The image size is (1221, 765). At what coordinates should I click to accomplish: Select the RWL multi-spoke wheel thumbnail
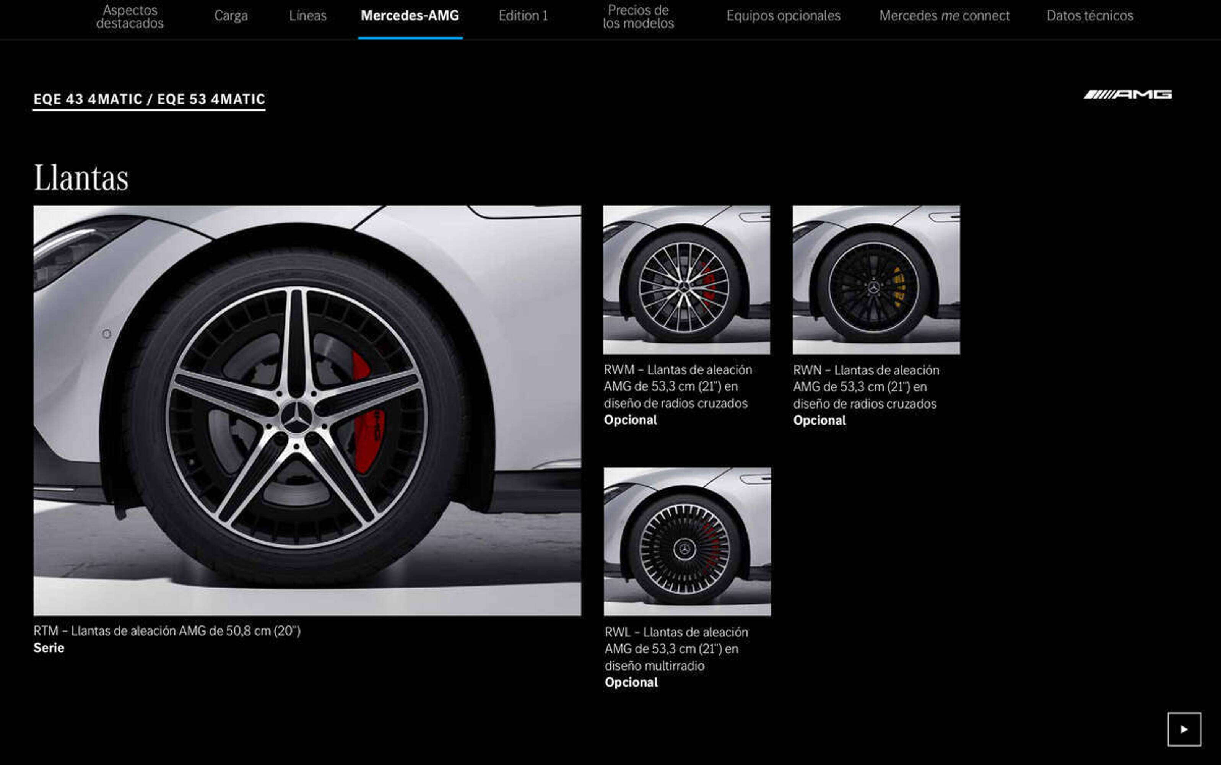pyautogui.click(x=688, y=541)
